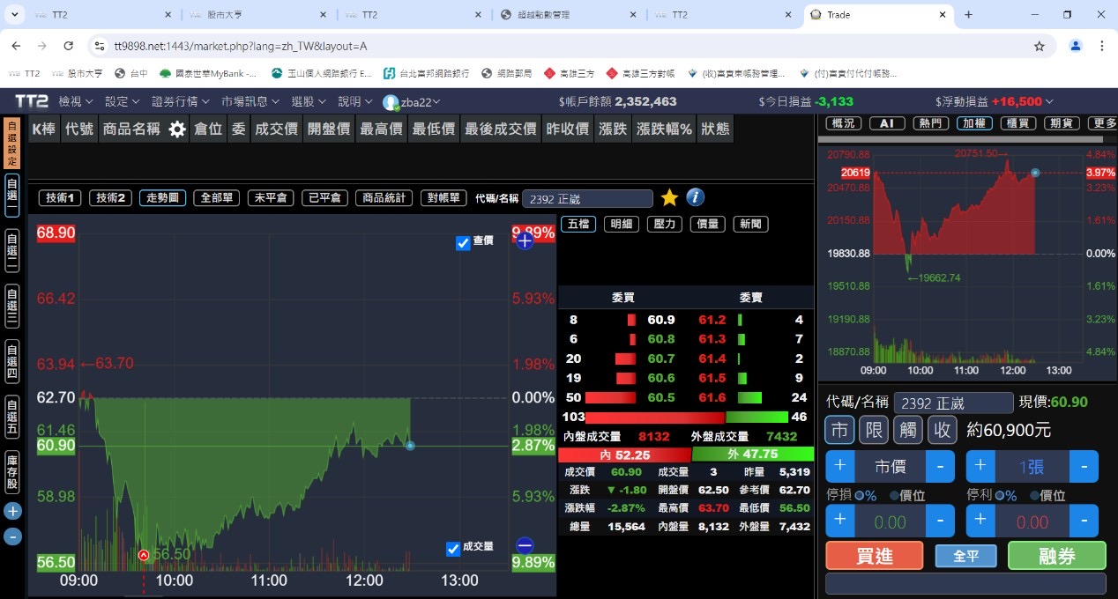1118x599 pixels.
Task: Select 停利 percent radio option
Action: [x=999, y=495]
